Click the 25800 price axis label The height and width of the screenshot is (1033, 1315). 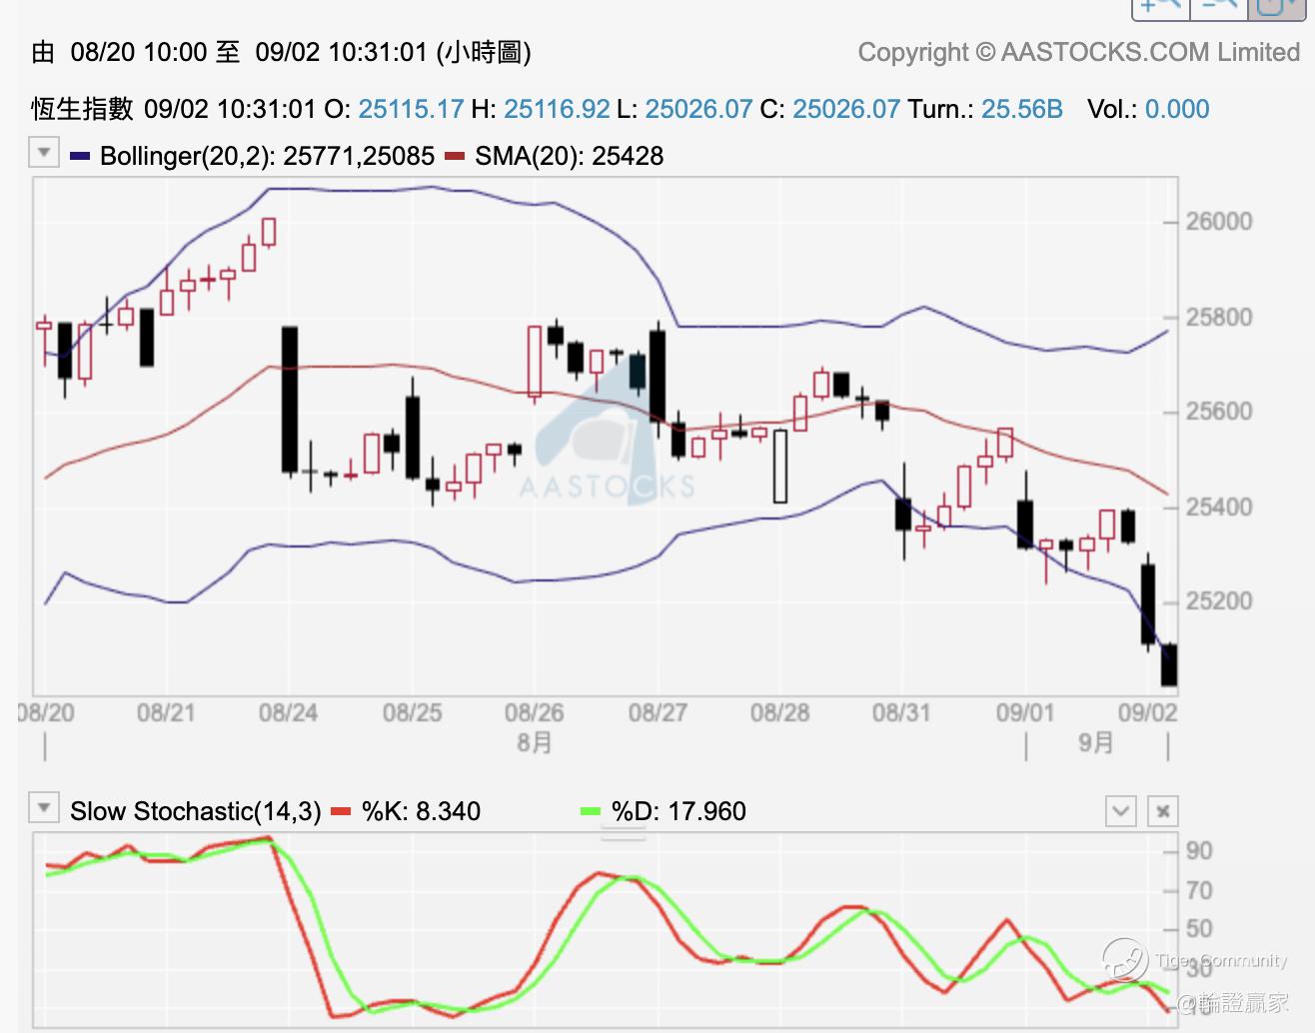pos(1219,318)
